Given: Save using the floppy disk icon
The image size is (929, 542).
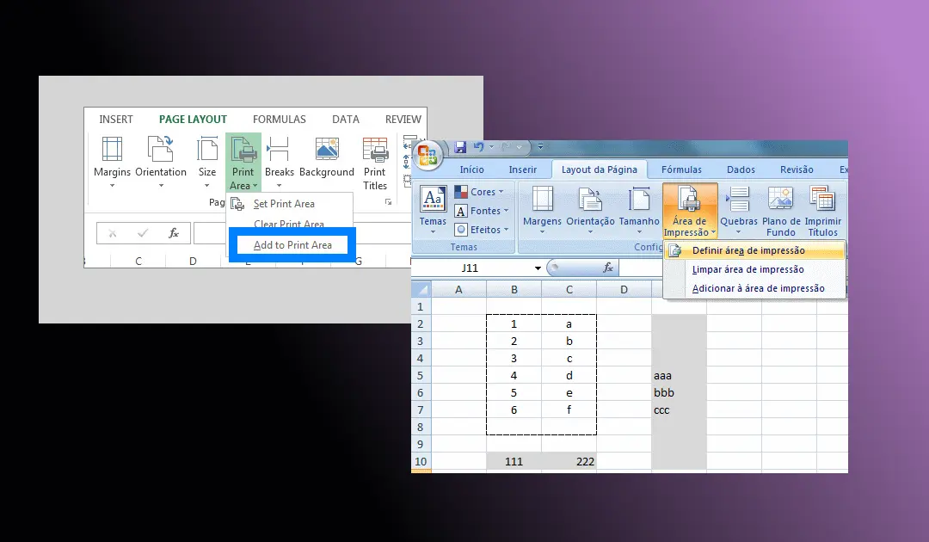Looking at the screenshot, I should point(459,147).
